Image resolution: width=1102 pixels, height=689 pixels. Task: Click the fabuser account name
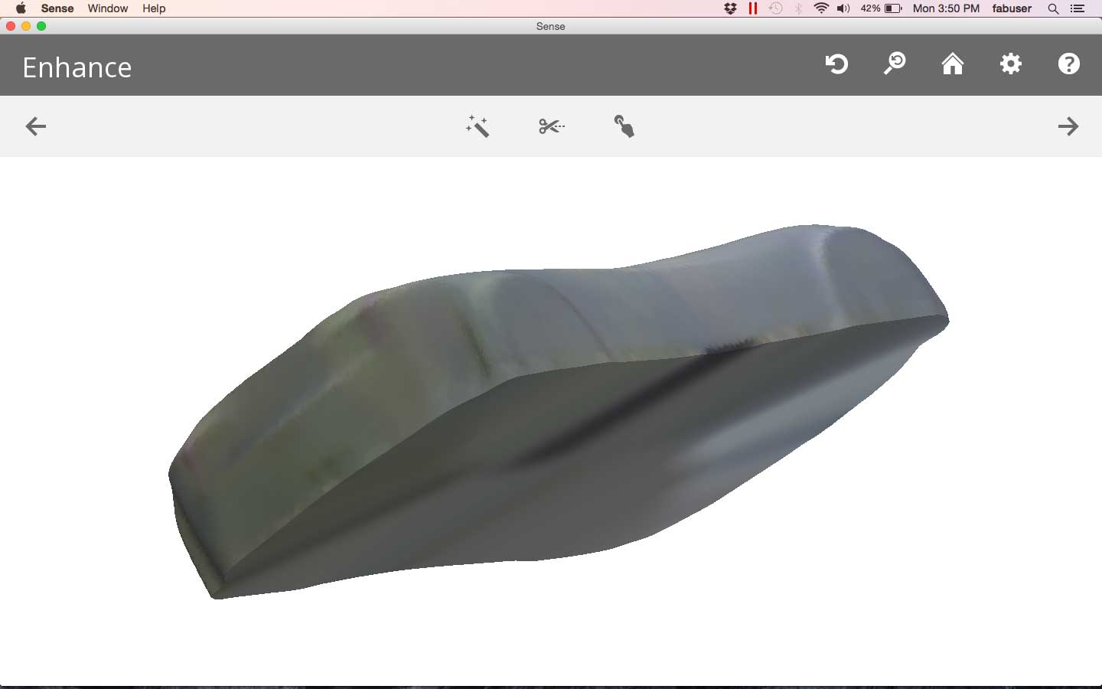click(x=1012, y=8)
